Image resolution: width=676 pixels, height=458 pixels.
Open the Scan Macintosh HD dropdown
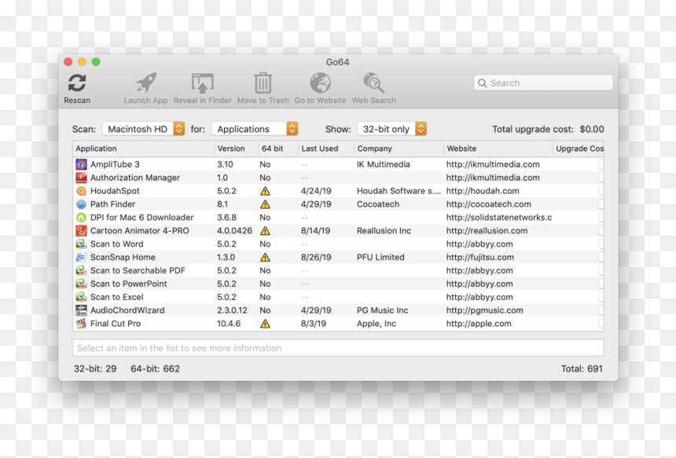tap(144, 129)
